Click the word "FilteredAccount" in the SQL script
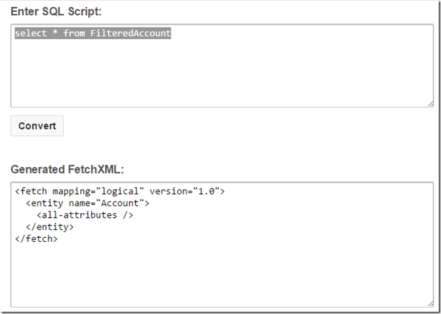The width and height of the screenshot is (441, 314). tap(130, 34)
